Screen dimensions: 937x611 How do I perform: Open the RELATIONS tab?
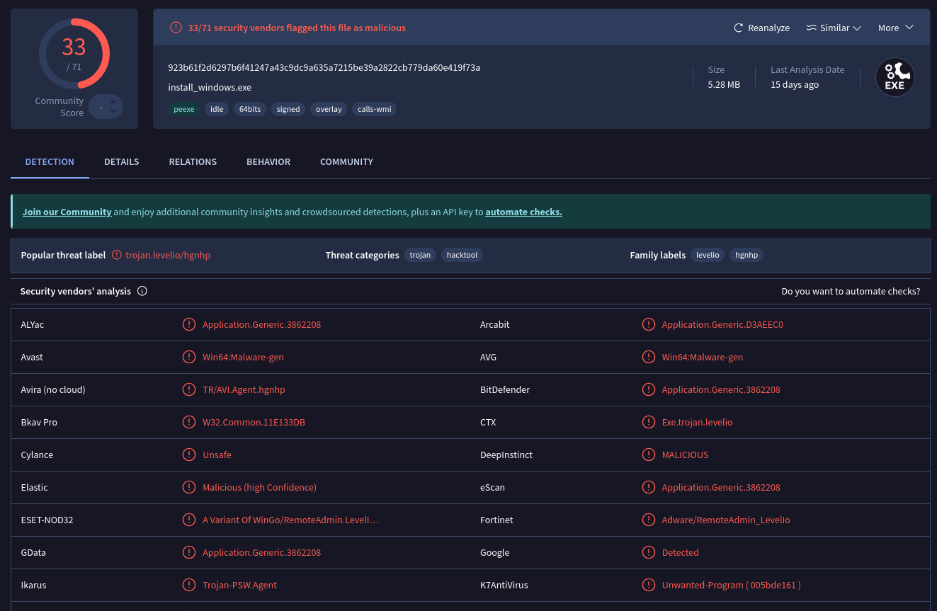coord(193,161)
